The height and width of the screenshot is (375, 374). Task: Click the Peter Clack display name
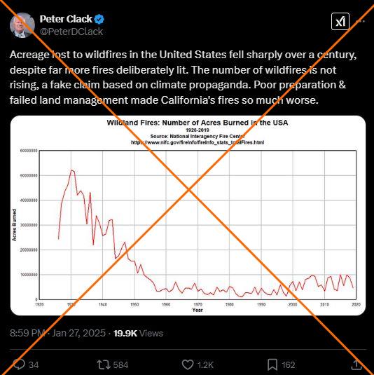tap(66, 19)
